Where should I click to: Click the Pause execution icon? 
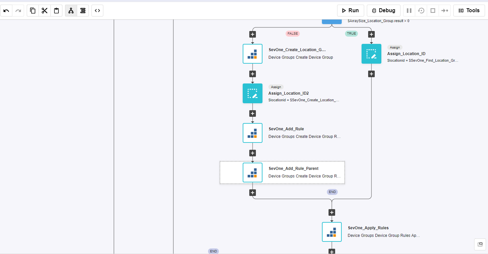409,11
